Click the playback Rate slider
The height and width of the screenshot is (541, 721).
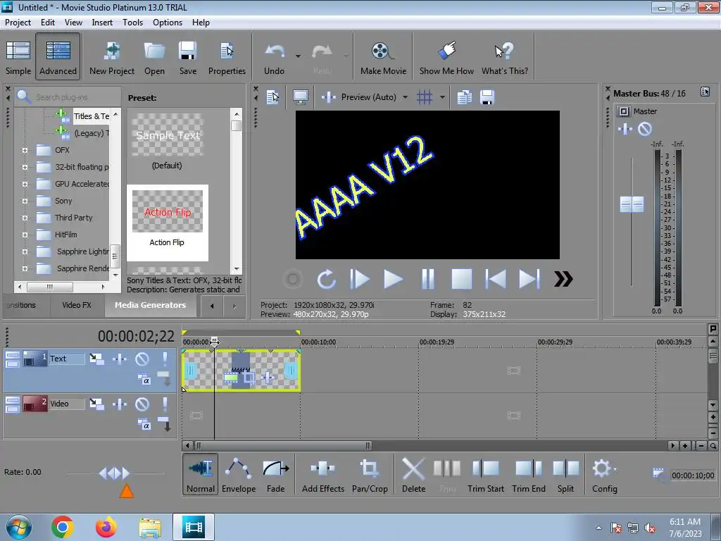pyautogui.click(x=115, y=473)
